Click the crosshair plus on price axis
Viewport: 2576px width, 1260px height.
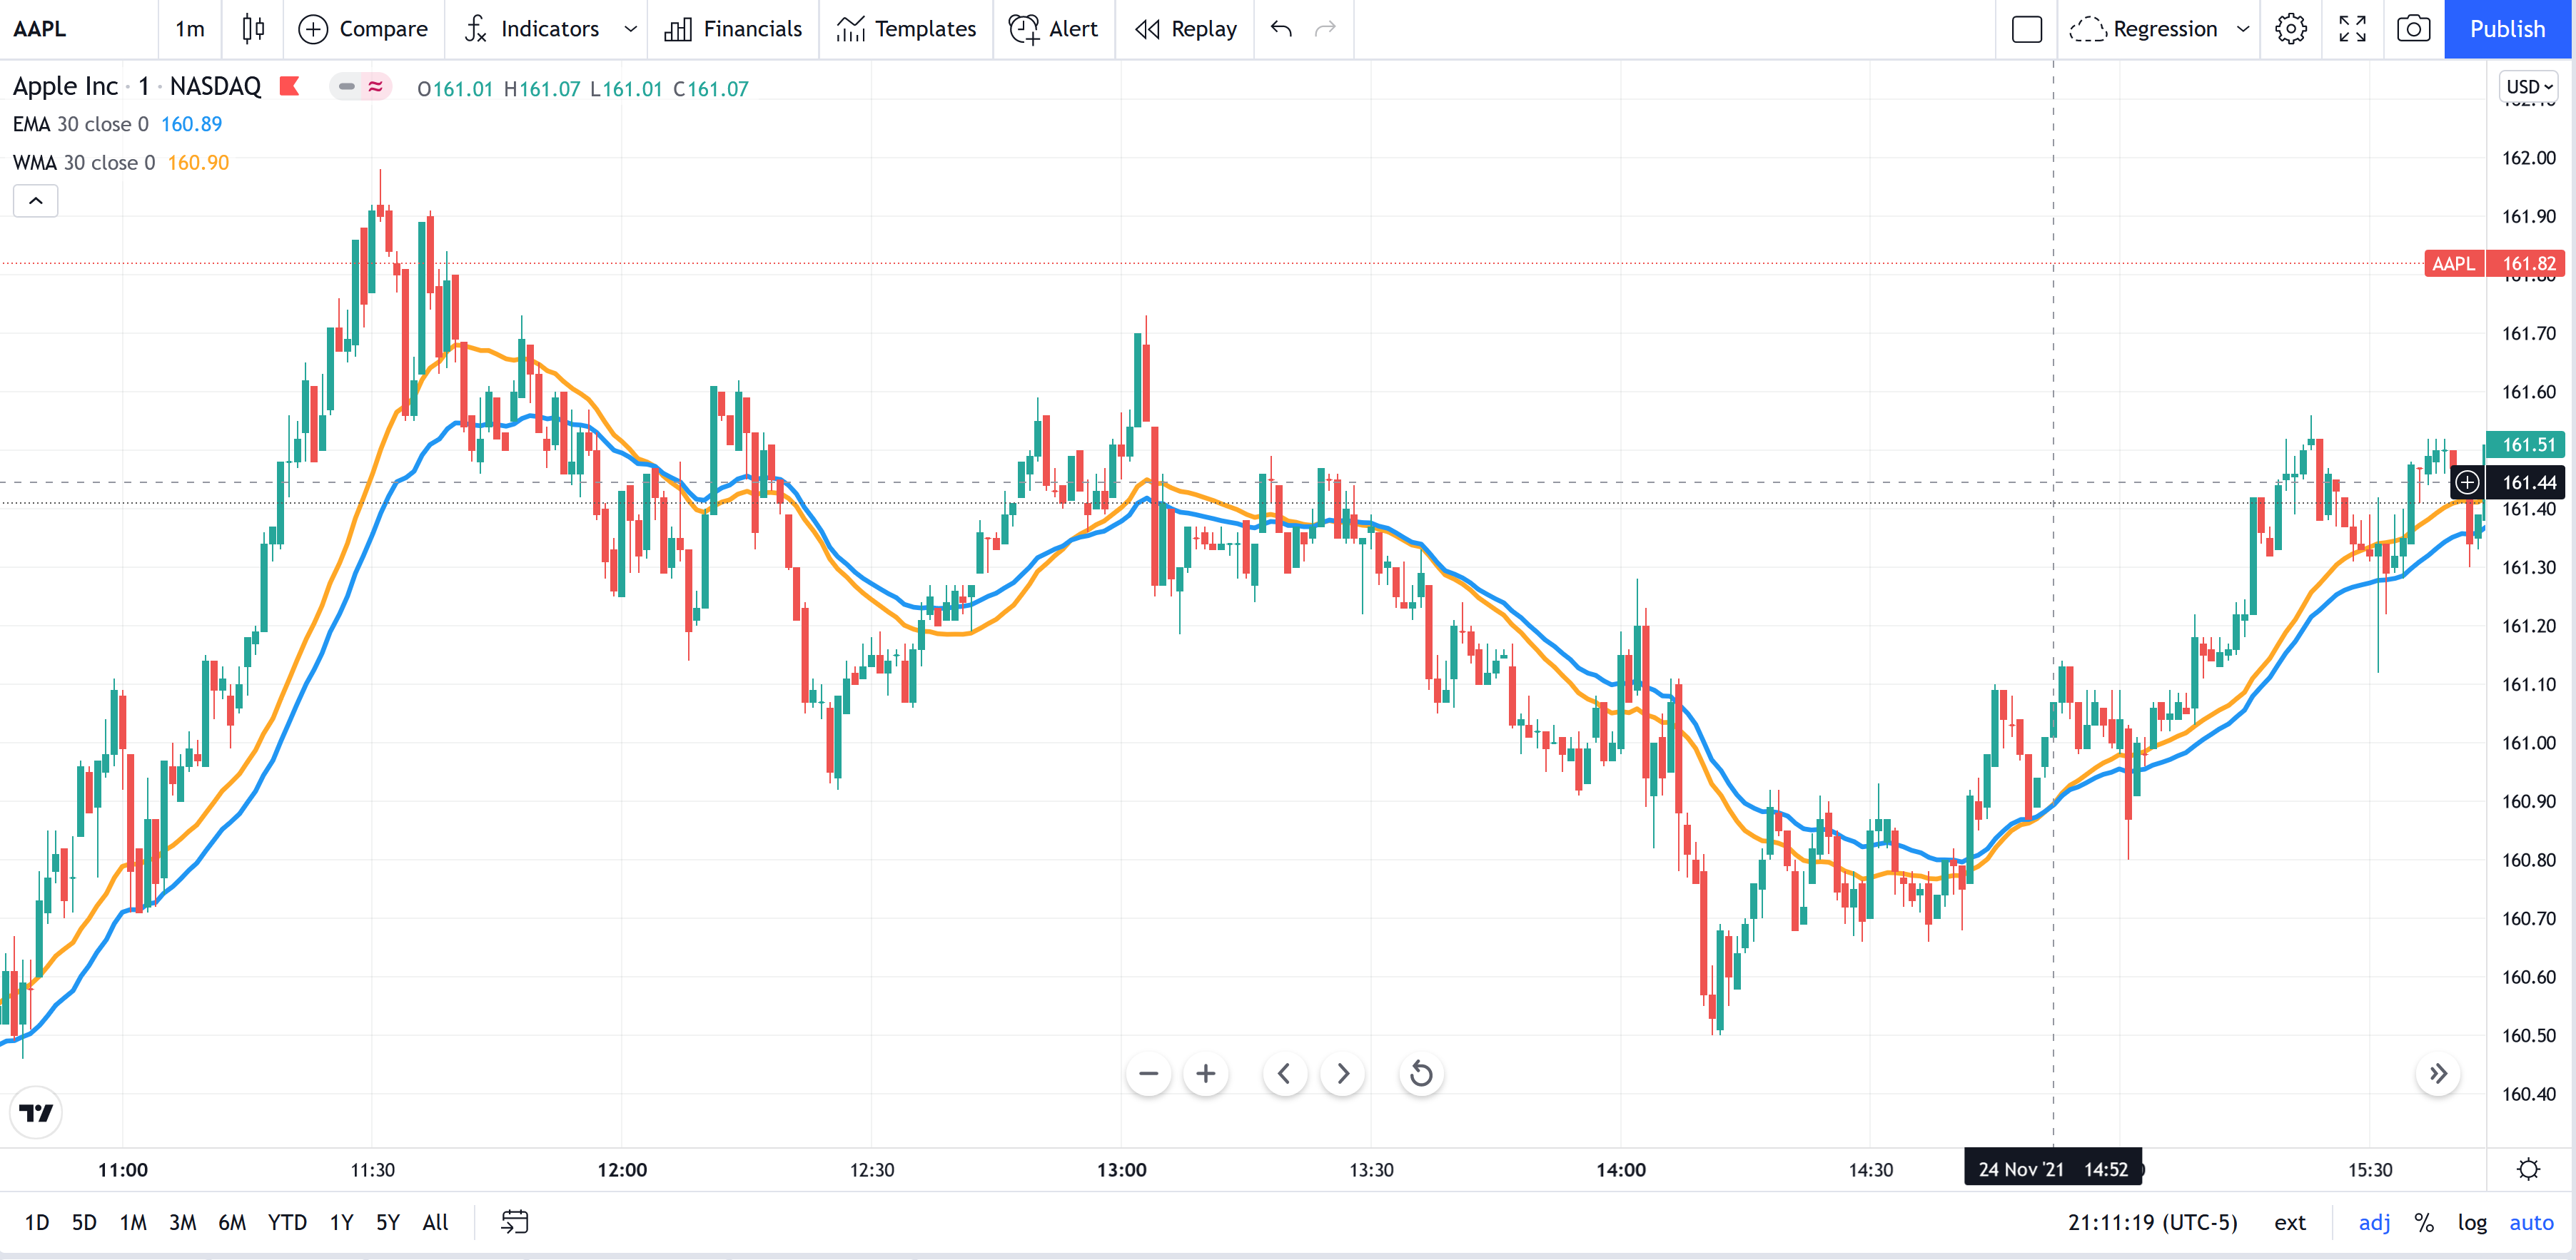[2467, 482]
